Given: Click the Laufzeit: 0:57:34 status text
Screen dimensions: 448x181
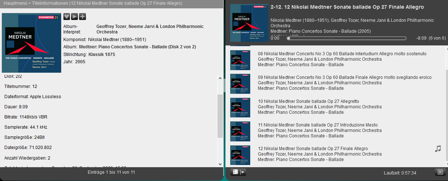Looking at the screenshot, I should 400,173.
